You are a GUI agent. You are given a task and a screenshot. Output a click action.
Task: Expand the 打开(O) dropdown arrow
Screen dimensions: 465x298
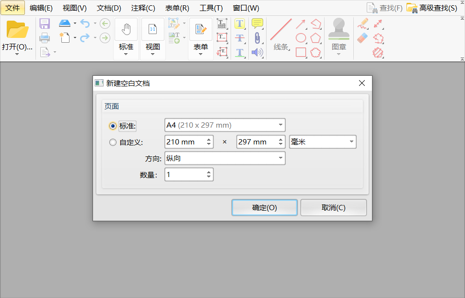[17, 54]
